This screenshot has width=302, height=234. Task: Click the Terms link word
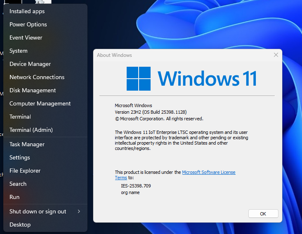coord(121,178)
